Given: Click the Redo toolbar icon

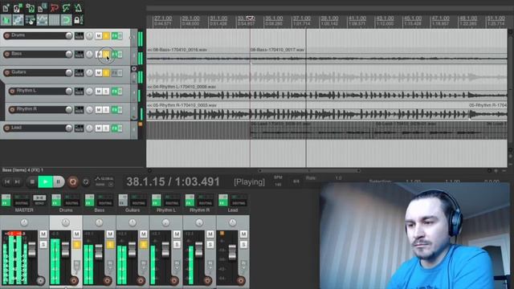Looking at the screenshot, I should pyautogui.click(x=66, y=7).
